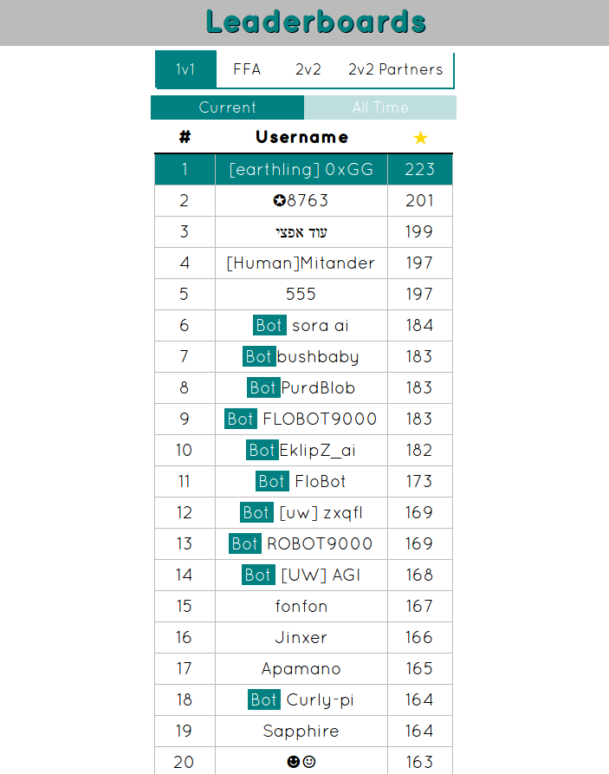
Task: Click the Bot badge beside bushbaby
Action: [x=259, y=356]
